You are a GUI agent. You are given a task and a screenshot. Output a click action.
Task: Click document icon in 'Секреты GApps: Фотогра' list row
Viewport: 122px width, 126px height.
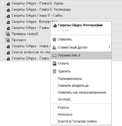[x=8, y=22]
